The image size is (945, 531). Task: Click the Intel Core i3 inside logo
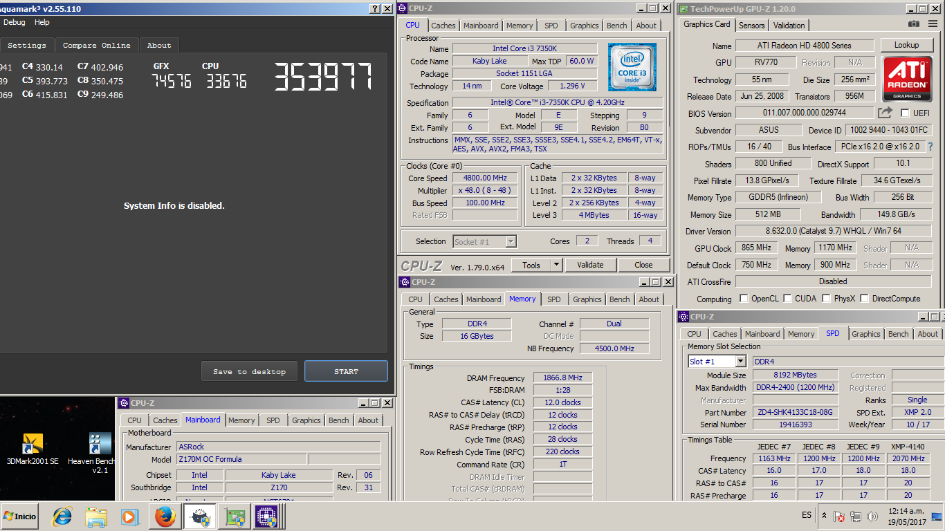(632, 67)
